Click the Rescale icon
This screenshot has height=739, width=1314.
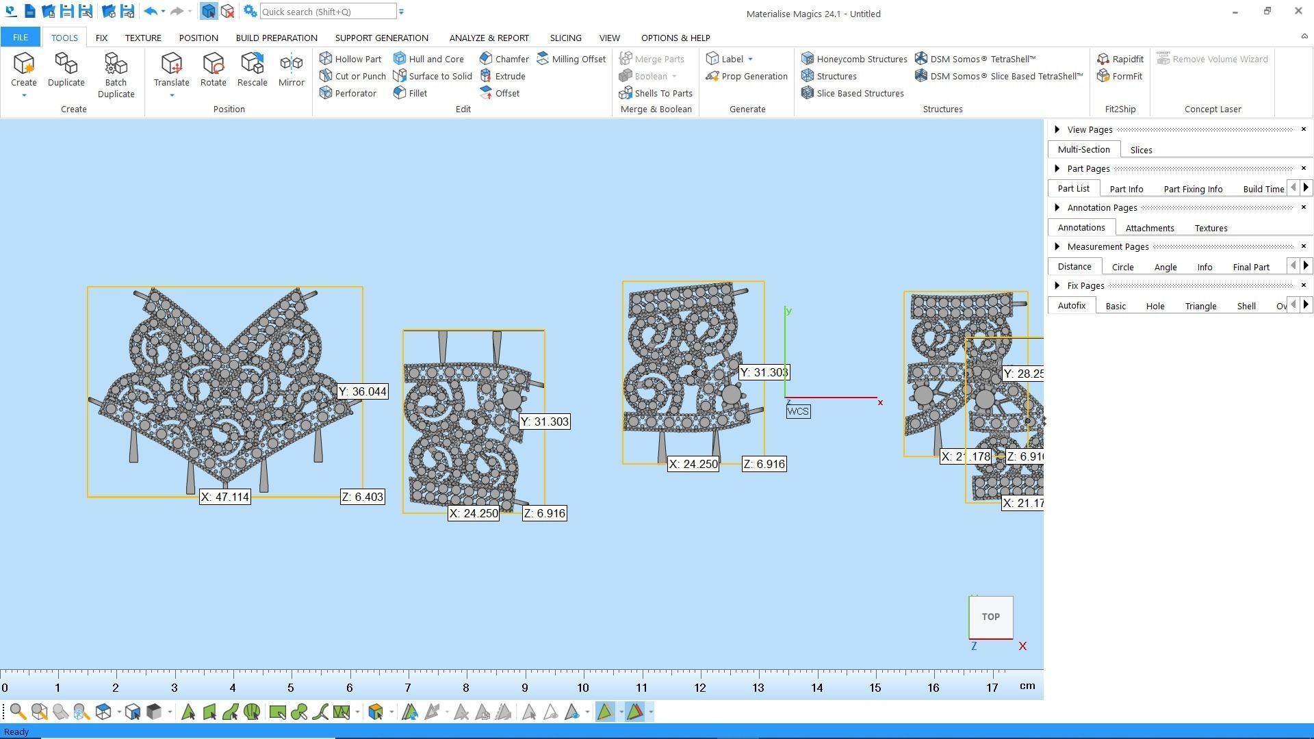click(x=252, y=64)
